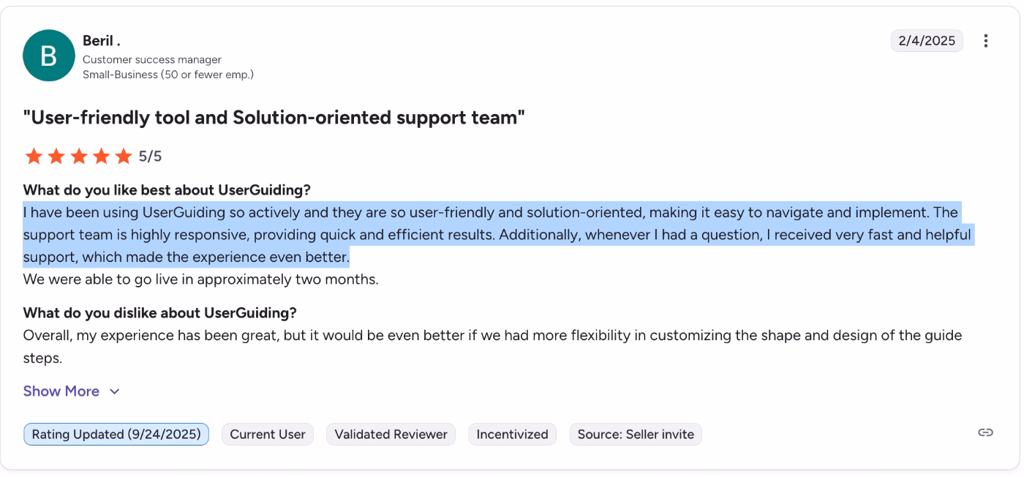
Task: Click the 2/4/2025 date badge
Action: pos(927,41)
